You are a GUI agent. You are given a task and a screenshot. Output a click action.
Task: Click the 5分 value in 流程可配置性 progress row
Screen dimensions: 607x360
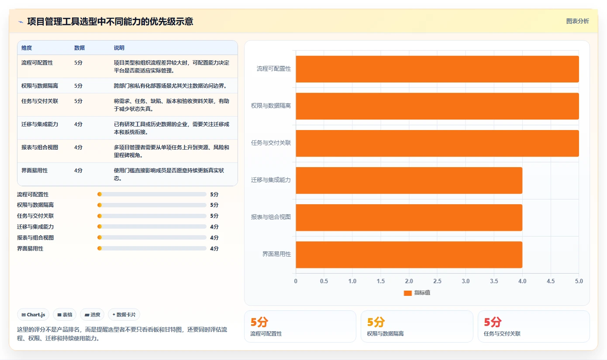tap(214, 195)
